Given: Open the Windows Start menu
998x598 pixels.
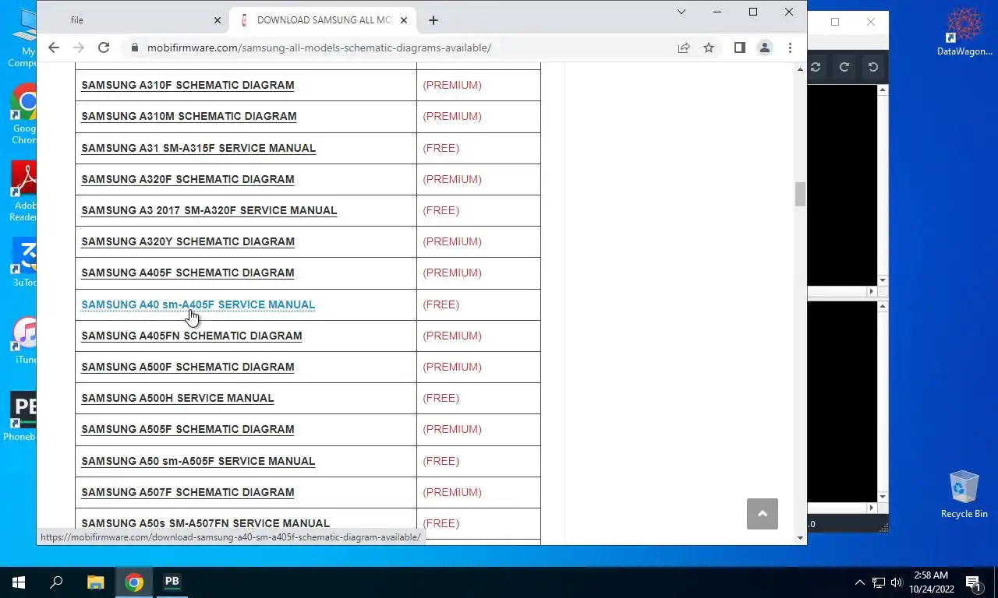Looking at the screenshot, I should pyautogui.click(x=19, y=582).
